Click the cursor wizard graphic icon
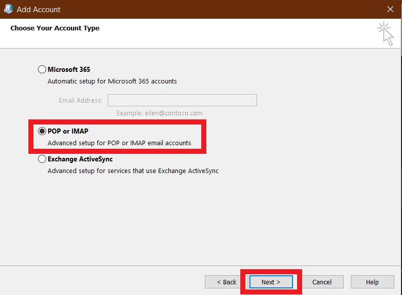 click(x=386, y=34)
